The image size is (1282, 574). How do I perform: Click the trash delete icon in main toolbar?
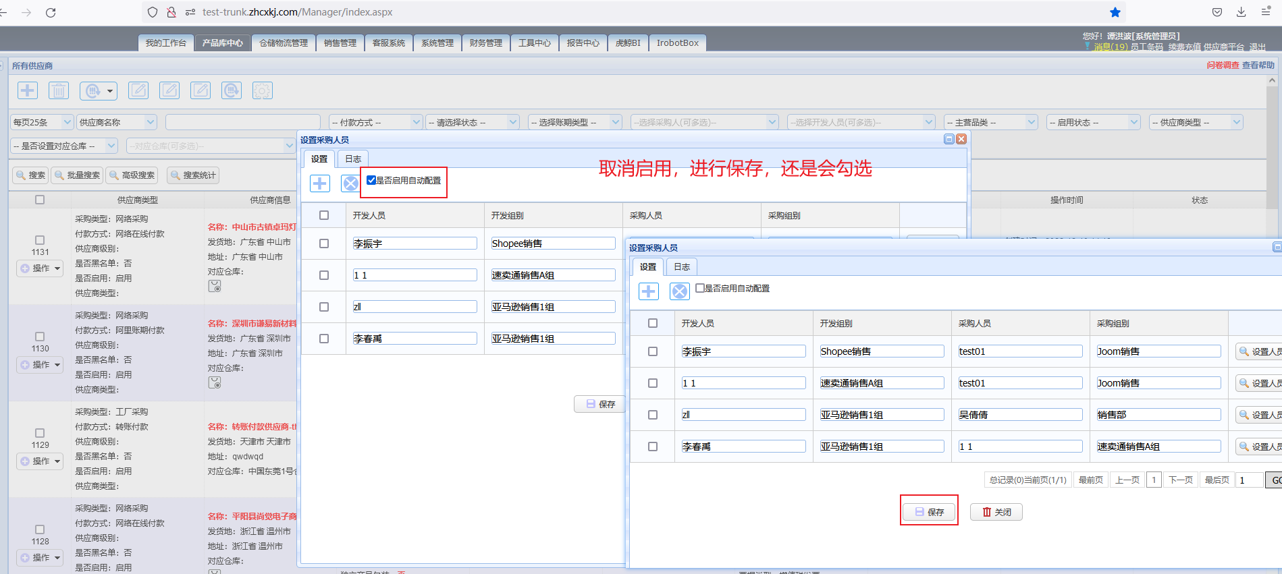(59, 90)
